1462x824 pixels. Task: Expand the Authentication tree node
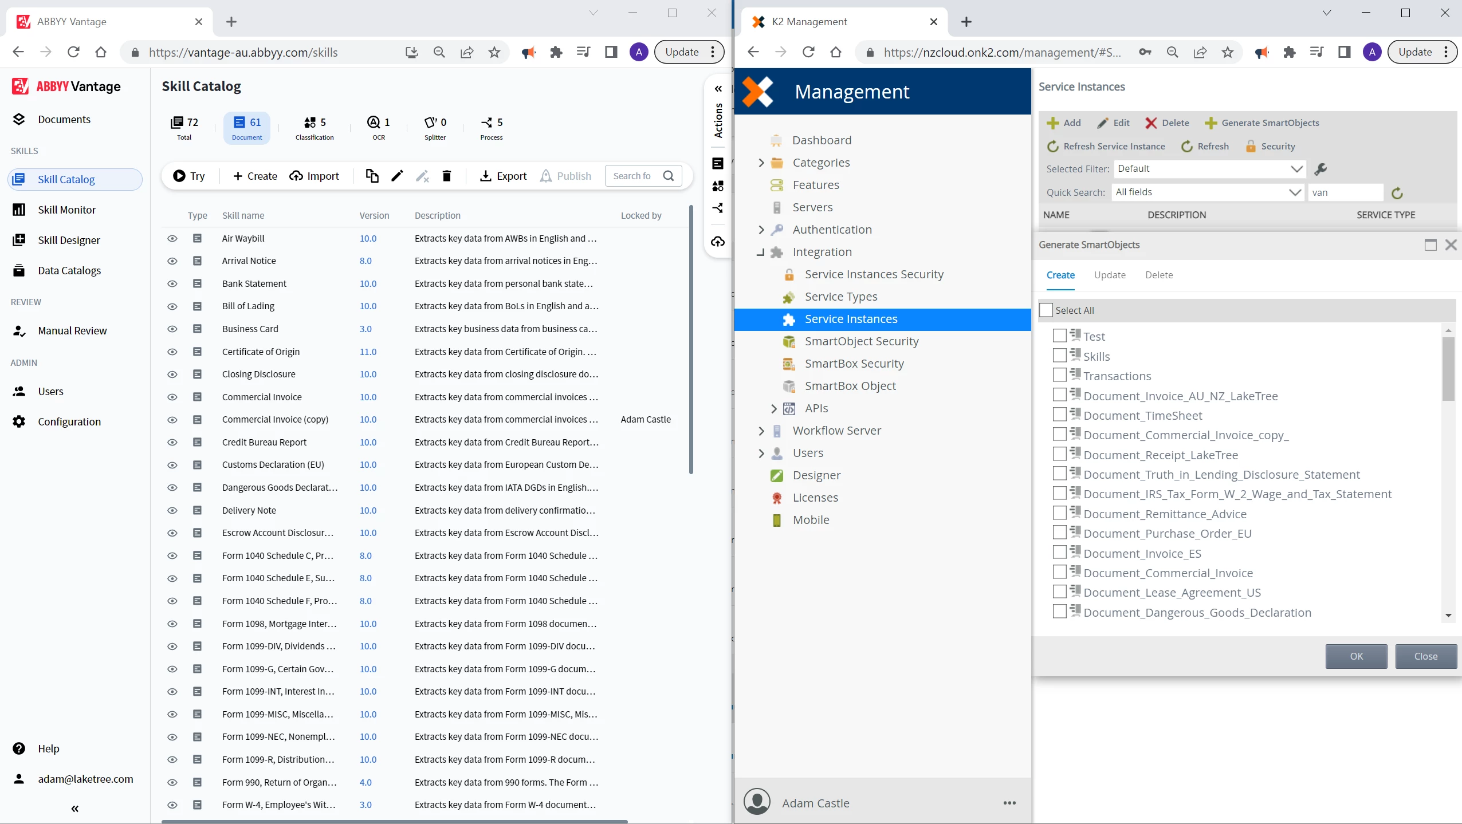761,230
